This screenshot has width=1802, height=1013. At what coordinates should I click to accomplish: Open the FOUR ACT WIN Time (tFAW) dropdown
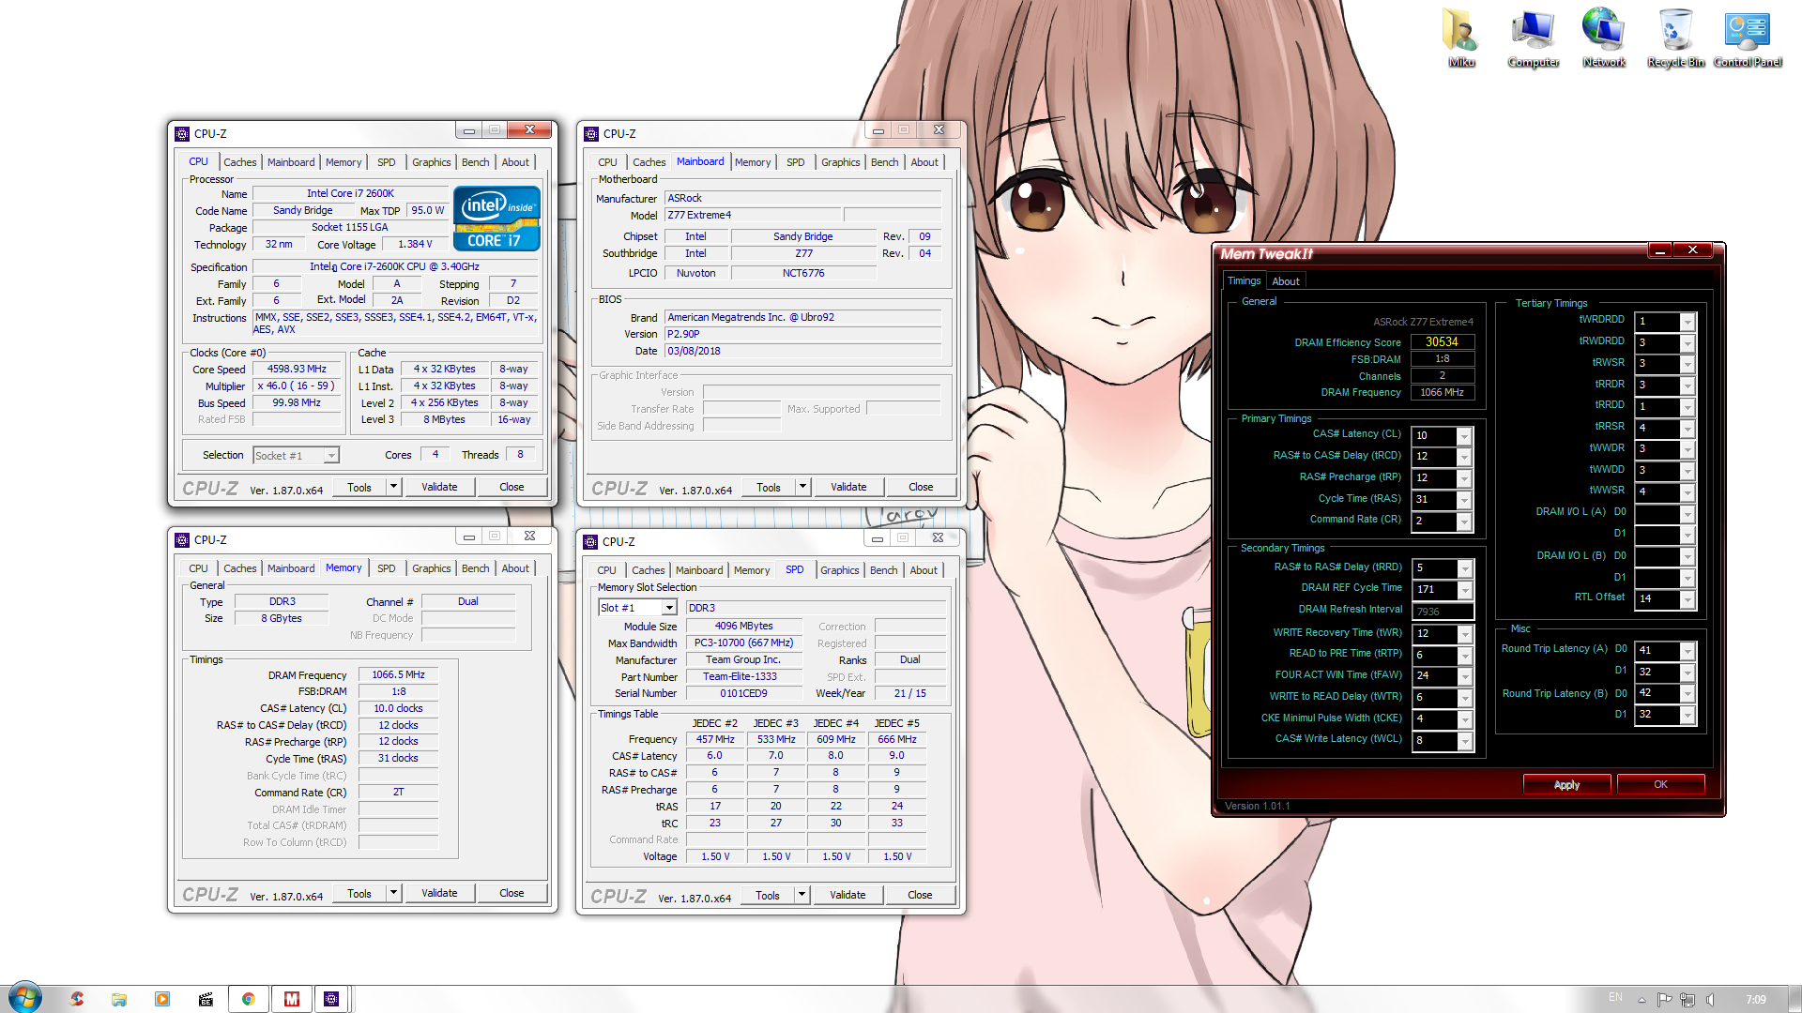1465,676
